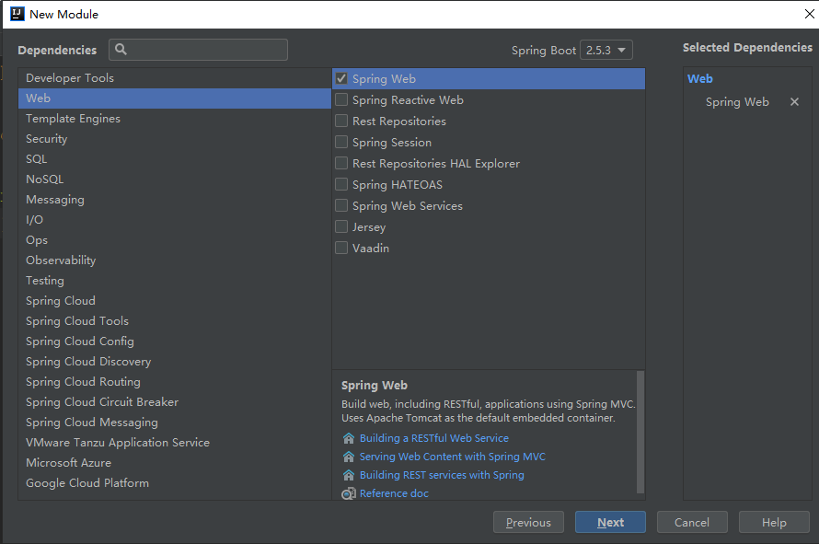Choose the Spring Cloud Discovery category
This screenshot has height=544, width=819.
click(175, 362)
